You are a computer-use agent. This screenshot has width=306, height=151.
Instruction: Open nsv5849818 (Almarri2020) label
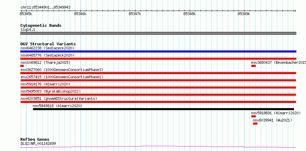click(57, 106)
